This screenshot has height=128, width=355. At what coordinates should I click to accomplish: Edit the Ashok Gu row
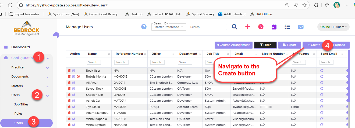pos(74,101)
